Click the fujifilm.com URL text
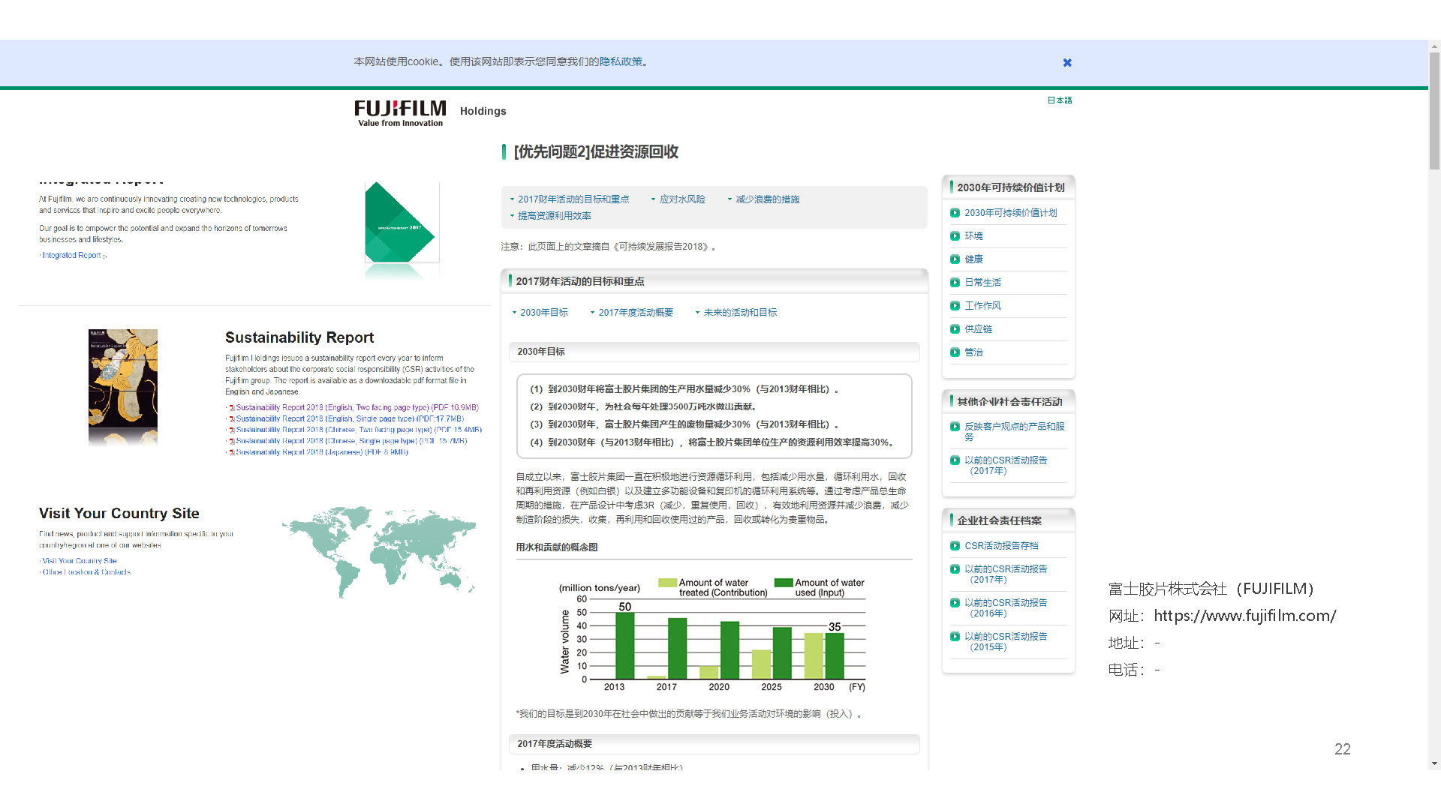This screenshot has height=810, width=1441. (x=1244, y=616)
